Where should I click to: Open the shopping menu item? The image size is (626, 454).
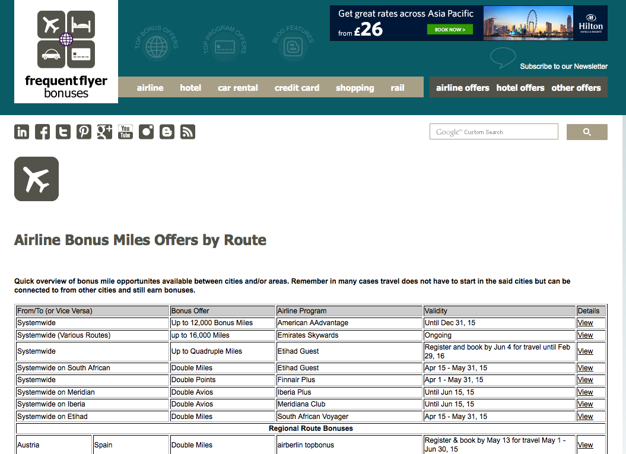355,87
